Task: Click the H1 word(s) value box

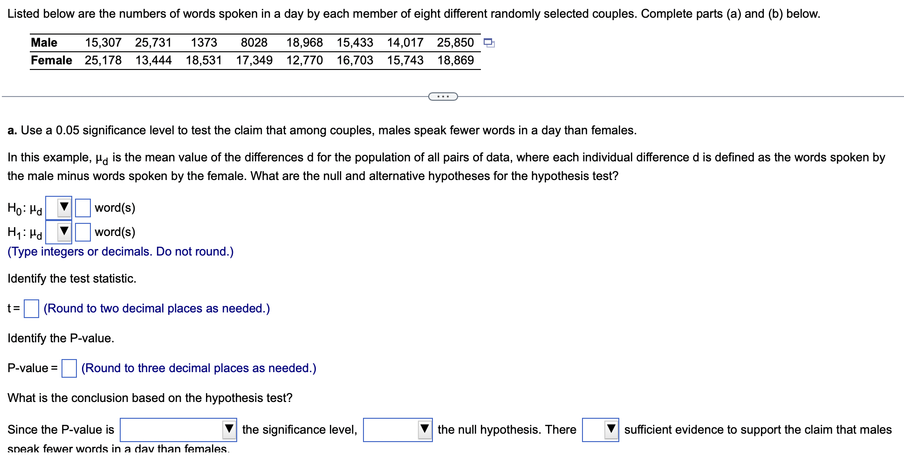Action: (82, 232)
